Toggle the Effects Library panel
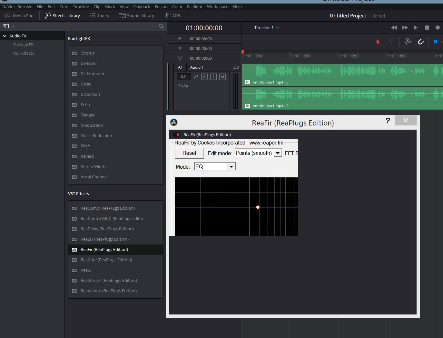This screenshot has height=338, width=443. [62, 15]
